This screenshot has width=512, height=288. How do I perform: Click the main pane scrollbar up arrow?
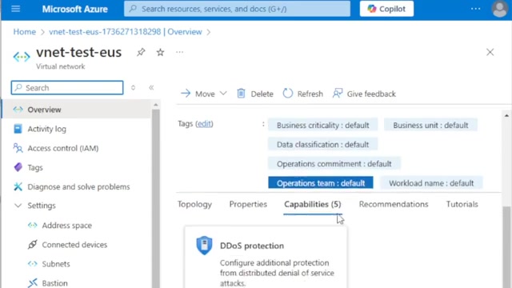click(506, 115)
